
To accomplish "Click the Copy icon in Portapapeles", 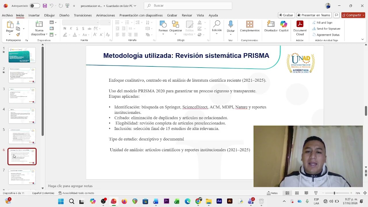I will pyautogui.click(x=18, y=28).
